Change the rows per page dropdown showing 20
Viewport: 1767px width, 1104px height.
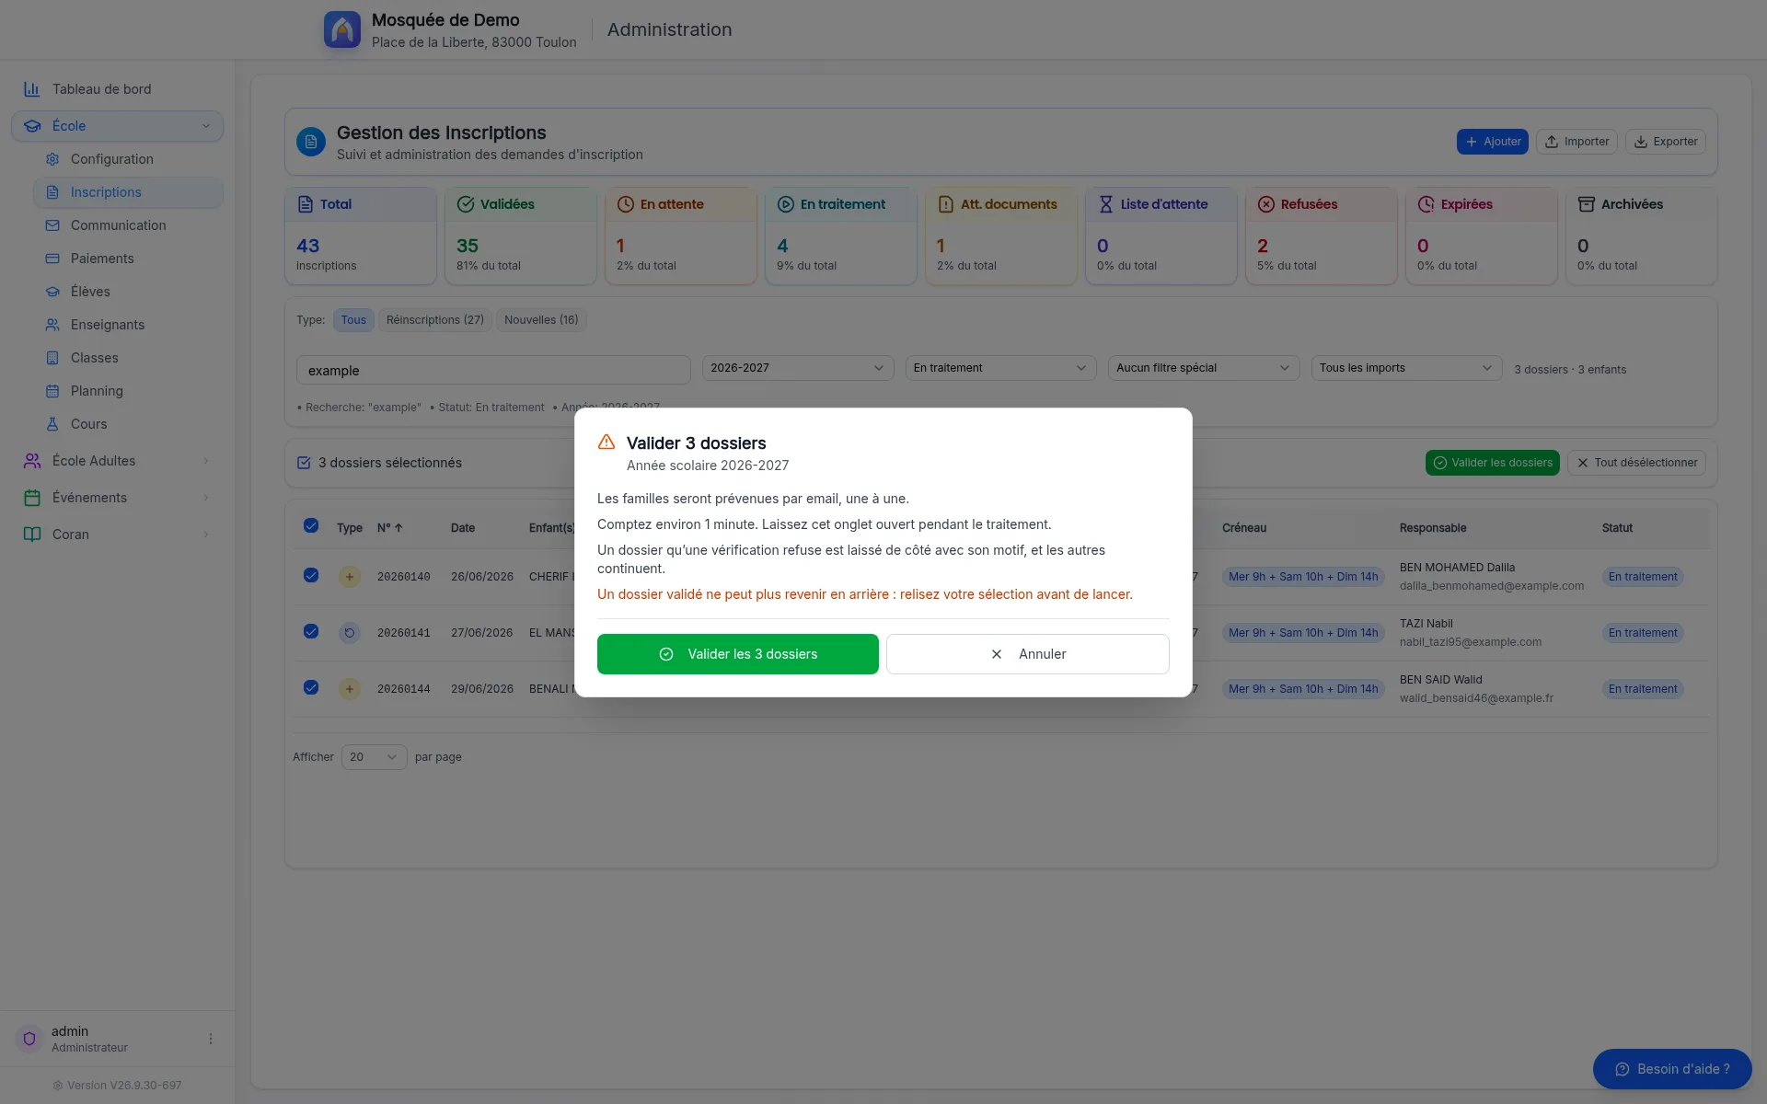point(374,757)
